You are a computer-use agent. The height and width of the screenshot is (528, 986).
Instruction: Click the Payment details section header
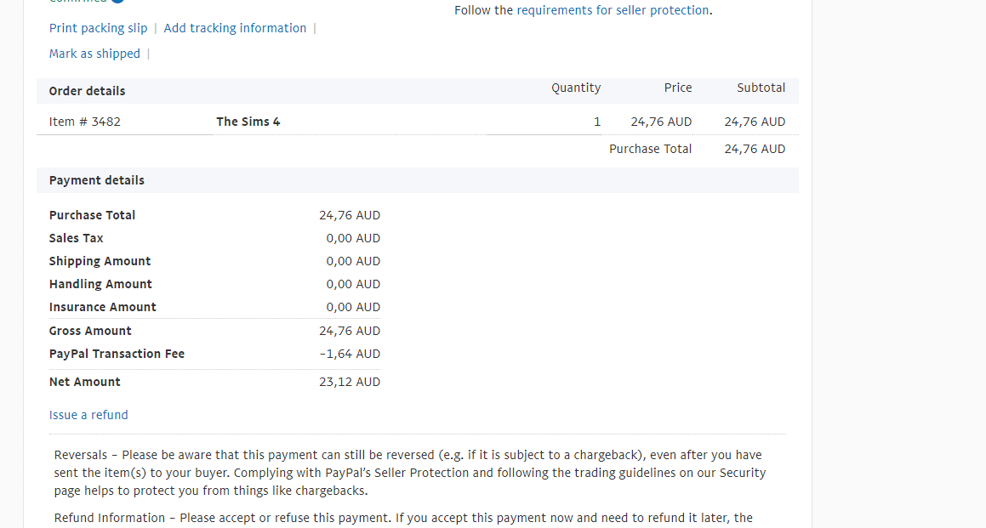(x=97, y=180)
